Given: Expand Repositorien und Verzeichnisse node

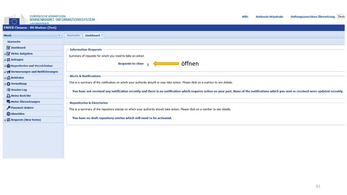Looking at the screenshot, I should 5,66.
